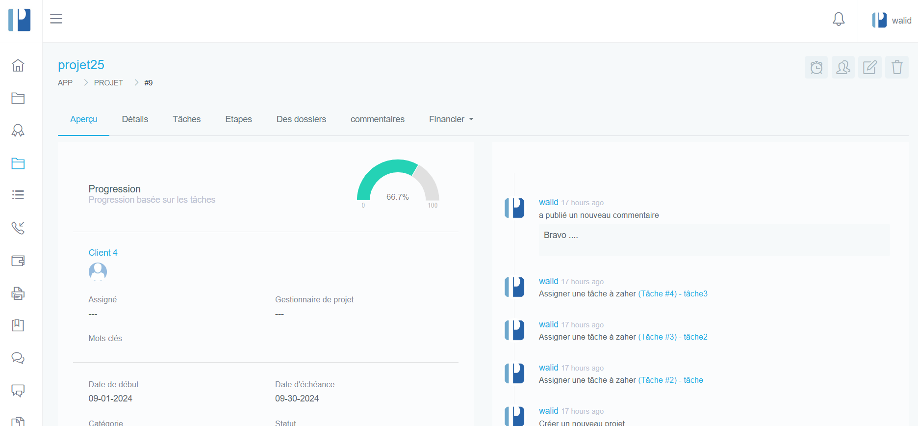Expand the Financier dropdown
The height and width of the screenshot is (426, 918).
click(451, 119)
